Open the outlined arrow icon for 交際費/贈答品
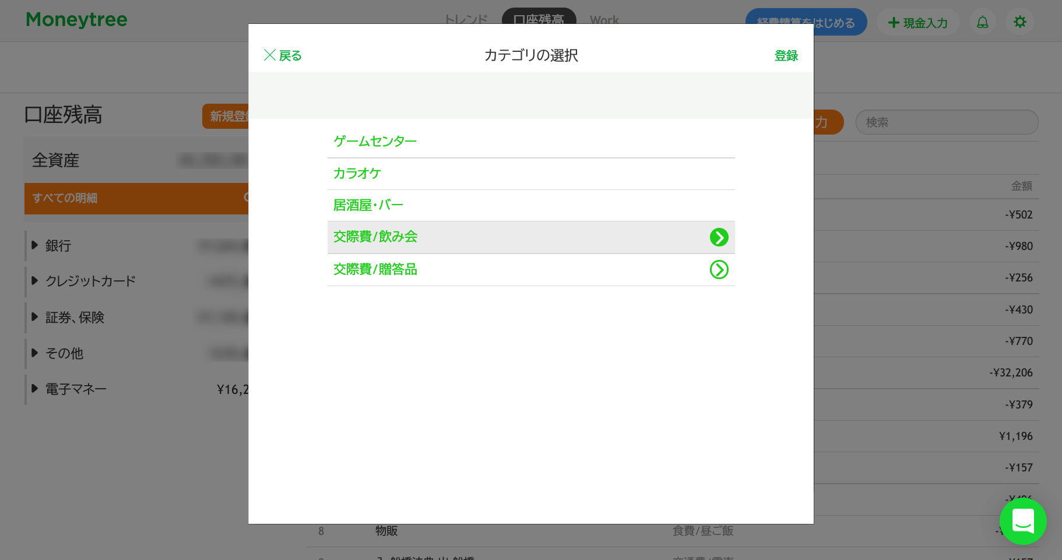1062x560 pixels. pyautogui.click(x=719, y=270)
